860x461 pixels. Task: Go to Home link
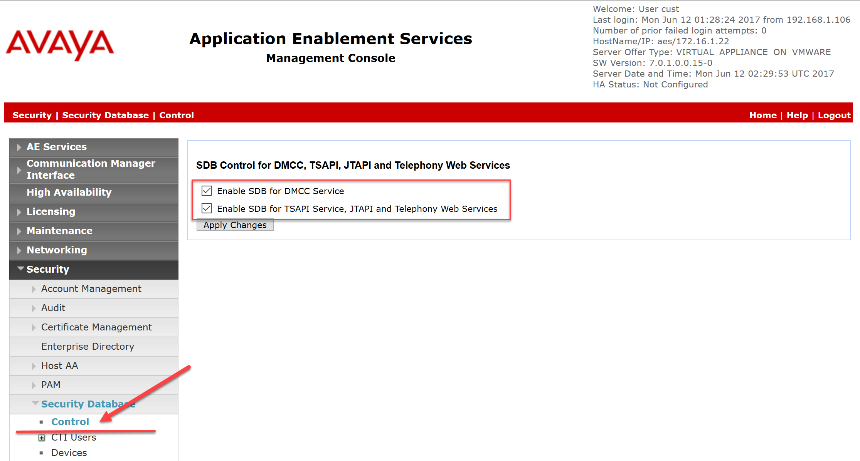[x=763, y=115]
